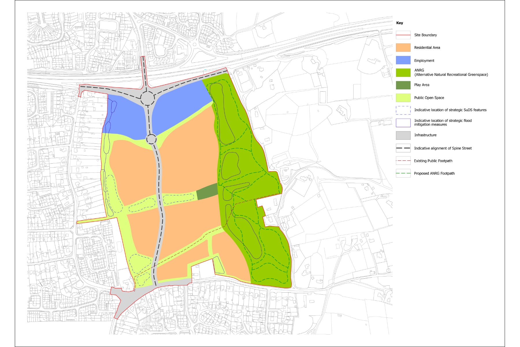Click the Residential Area orange swatch in key
The height and width of the screenshot is (347, 520).
click(x=403, y=48)
